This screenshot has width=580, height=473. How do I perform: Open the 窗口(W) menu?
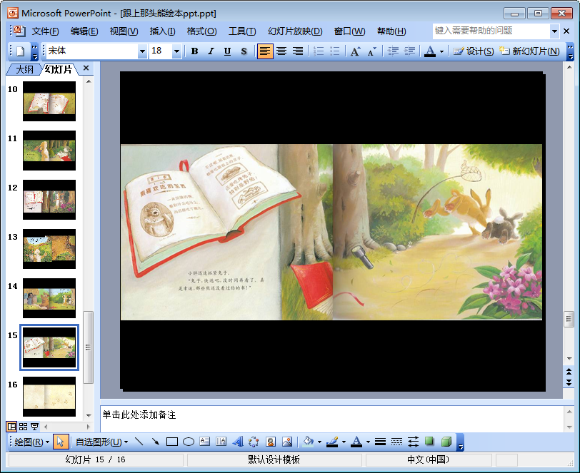[349, 31]
